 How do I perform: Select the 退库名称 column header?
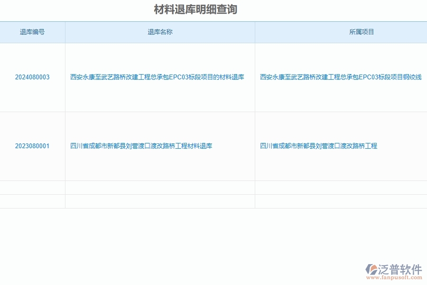pyautogui.click(x=159, y=32)
